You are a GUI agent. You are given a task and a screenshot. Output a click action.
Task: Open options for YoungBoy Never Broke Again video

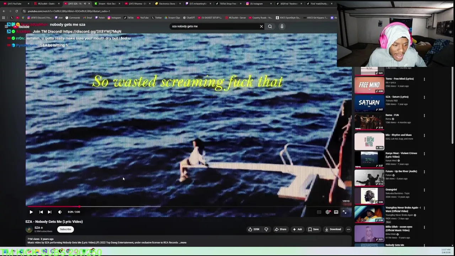(424, 208)
